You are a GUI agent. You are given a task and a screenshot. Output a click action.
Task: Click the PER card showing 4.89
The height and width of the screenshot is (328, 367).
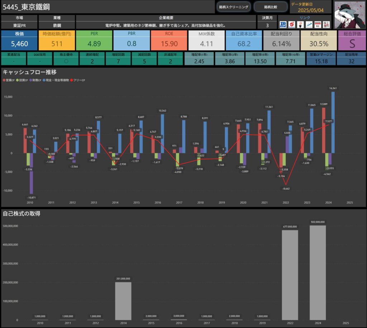pyautogui.click(x=94, y=40)
